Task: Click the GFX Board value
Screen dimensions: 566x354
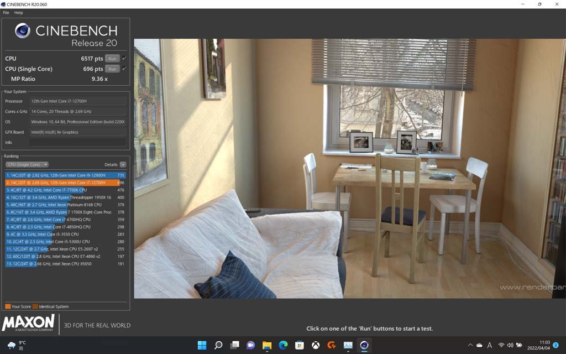Action: [x=77, y=132]
